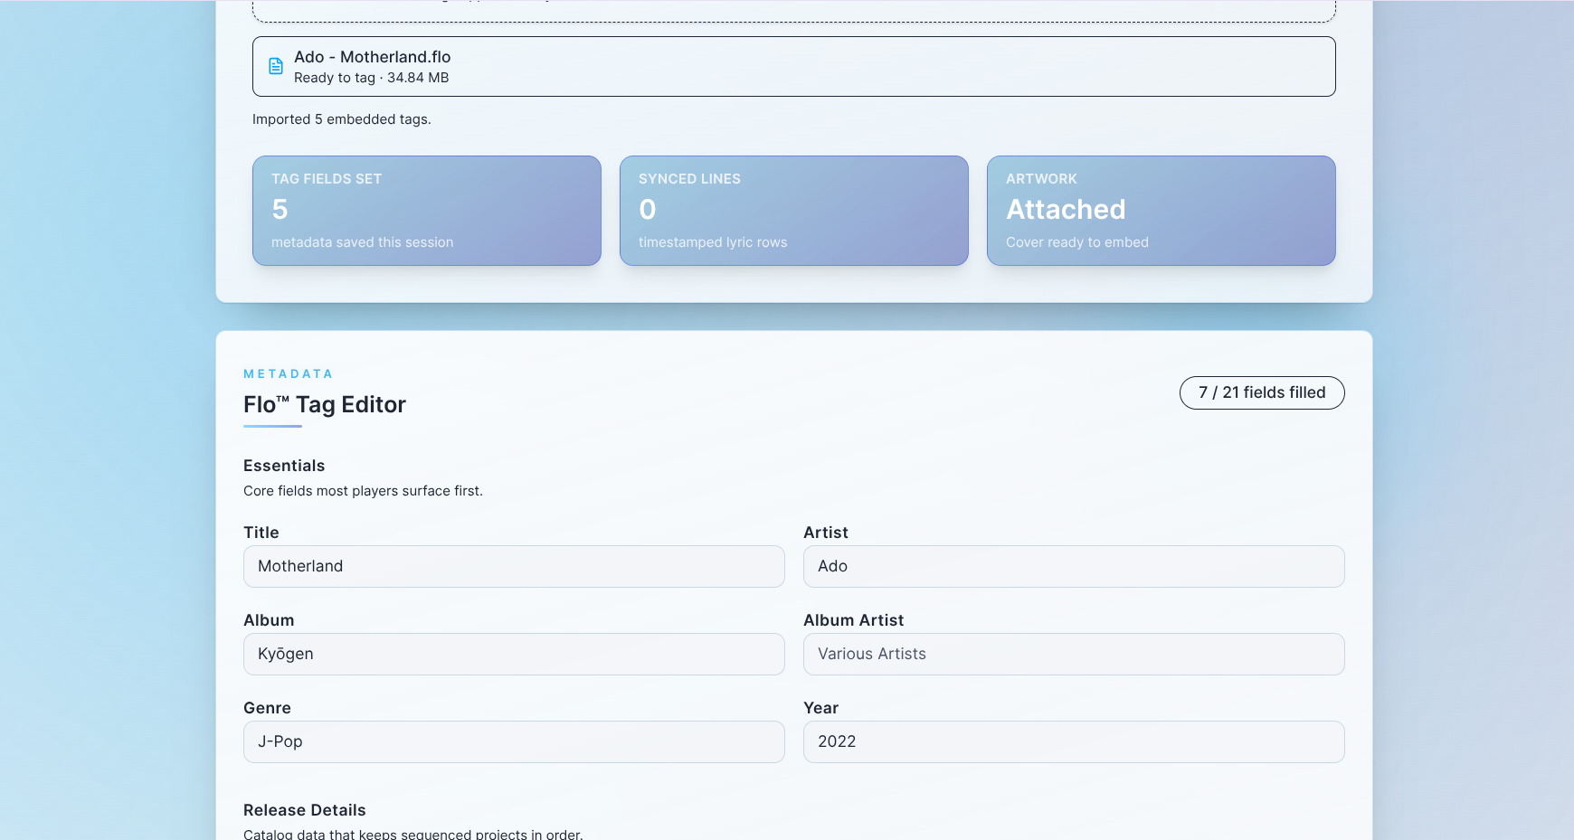Focus the Album Artist field
Viewport: 1574px width, 840px height.
point(1073,654)
